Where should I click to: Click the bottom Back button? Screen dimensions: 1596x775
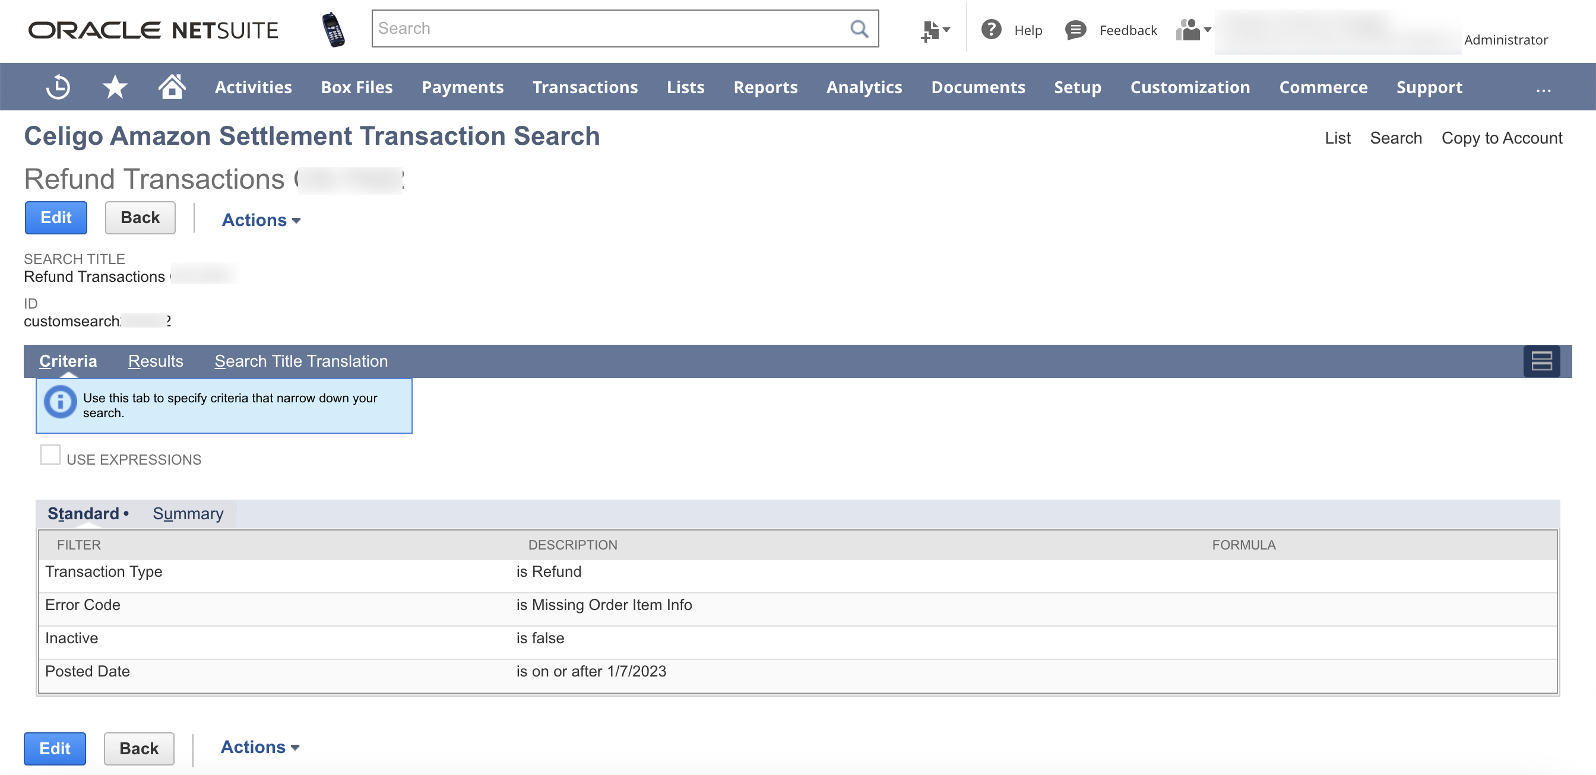tap(139, 748)
